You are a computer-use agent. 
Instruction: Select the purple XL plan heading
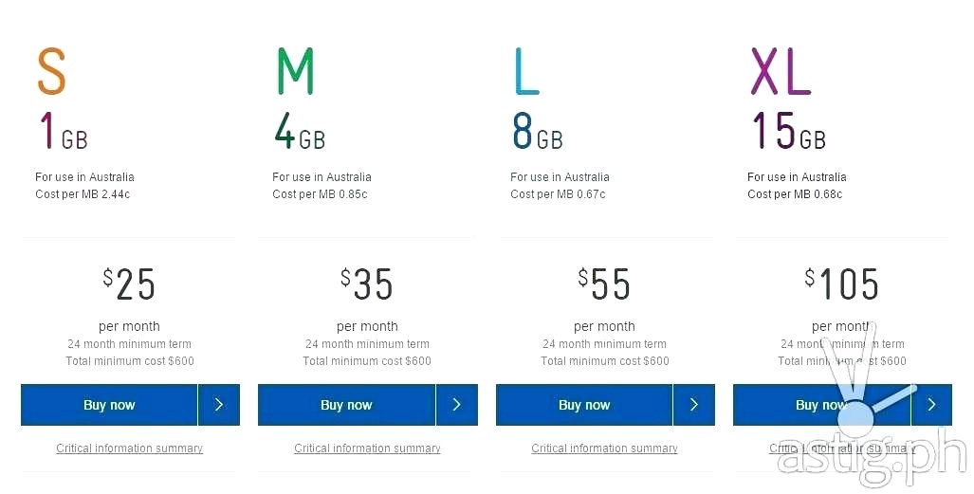tap(781, 71)
